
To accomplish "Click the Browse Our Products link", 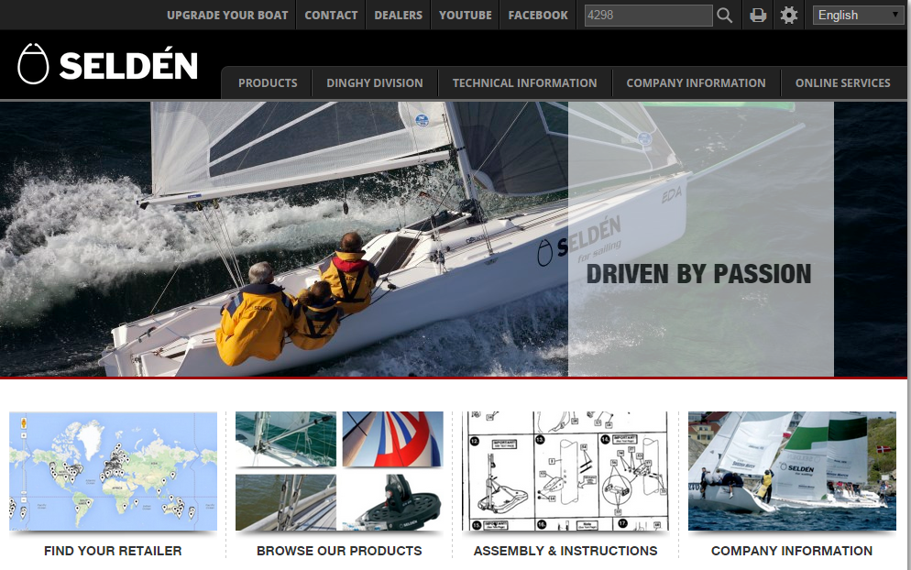I will [x=339, y=551].
